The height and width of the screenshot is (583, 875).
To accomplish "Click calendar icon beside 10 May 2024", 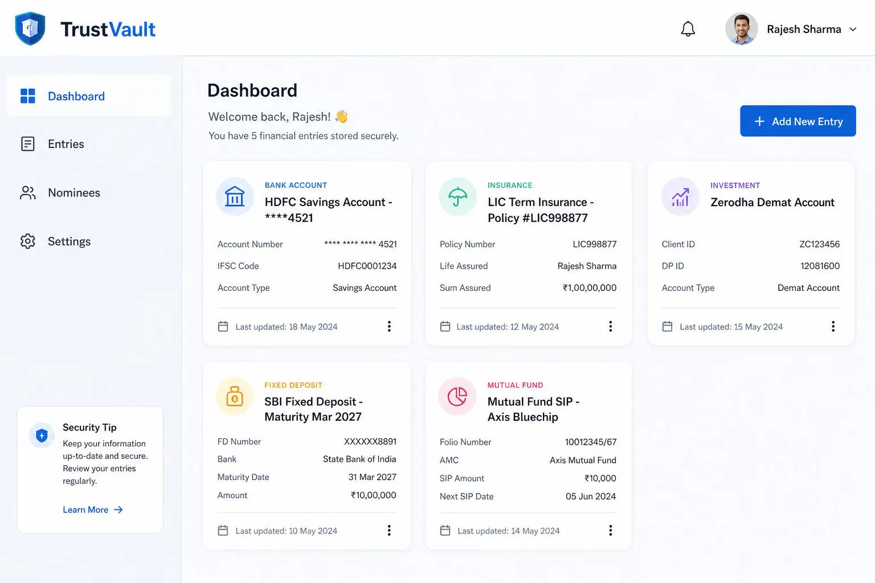I will pos(223,531).
